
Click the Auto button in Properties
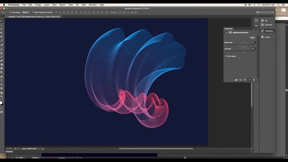(x=252, y=38)
